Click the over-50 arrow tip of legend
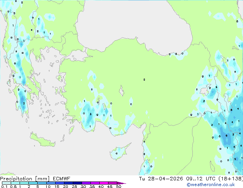Screen dimensions: 243x188 click(121, 183)
